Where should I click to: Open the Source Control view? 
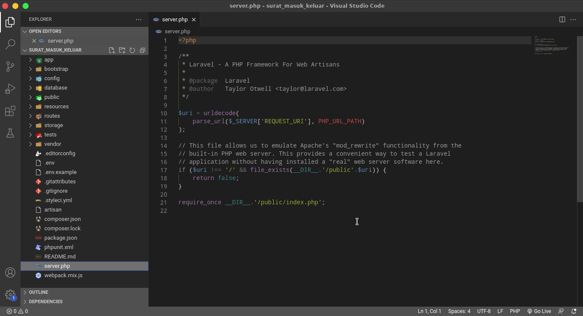pyautogui.click(x=10, y=67)
